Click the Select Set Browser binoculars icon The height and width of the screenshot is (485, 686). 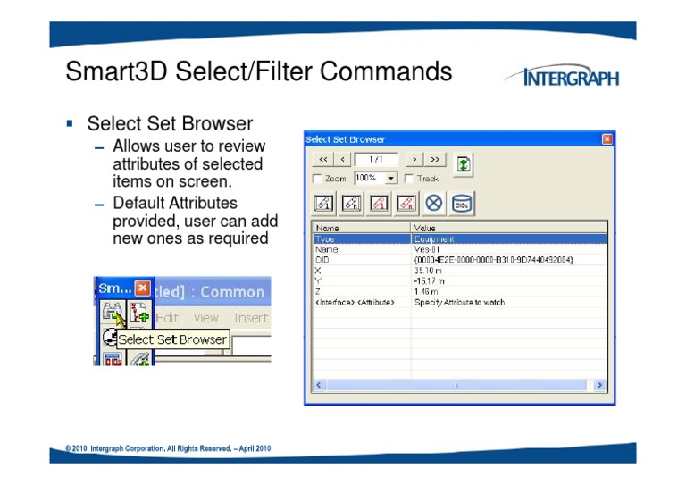point(113,313)
